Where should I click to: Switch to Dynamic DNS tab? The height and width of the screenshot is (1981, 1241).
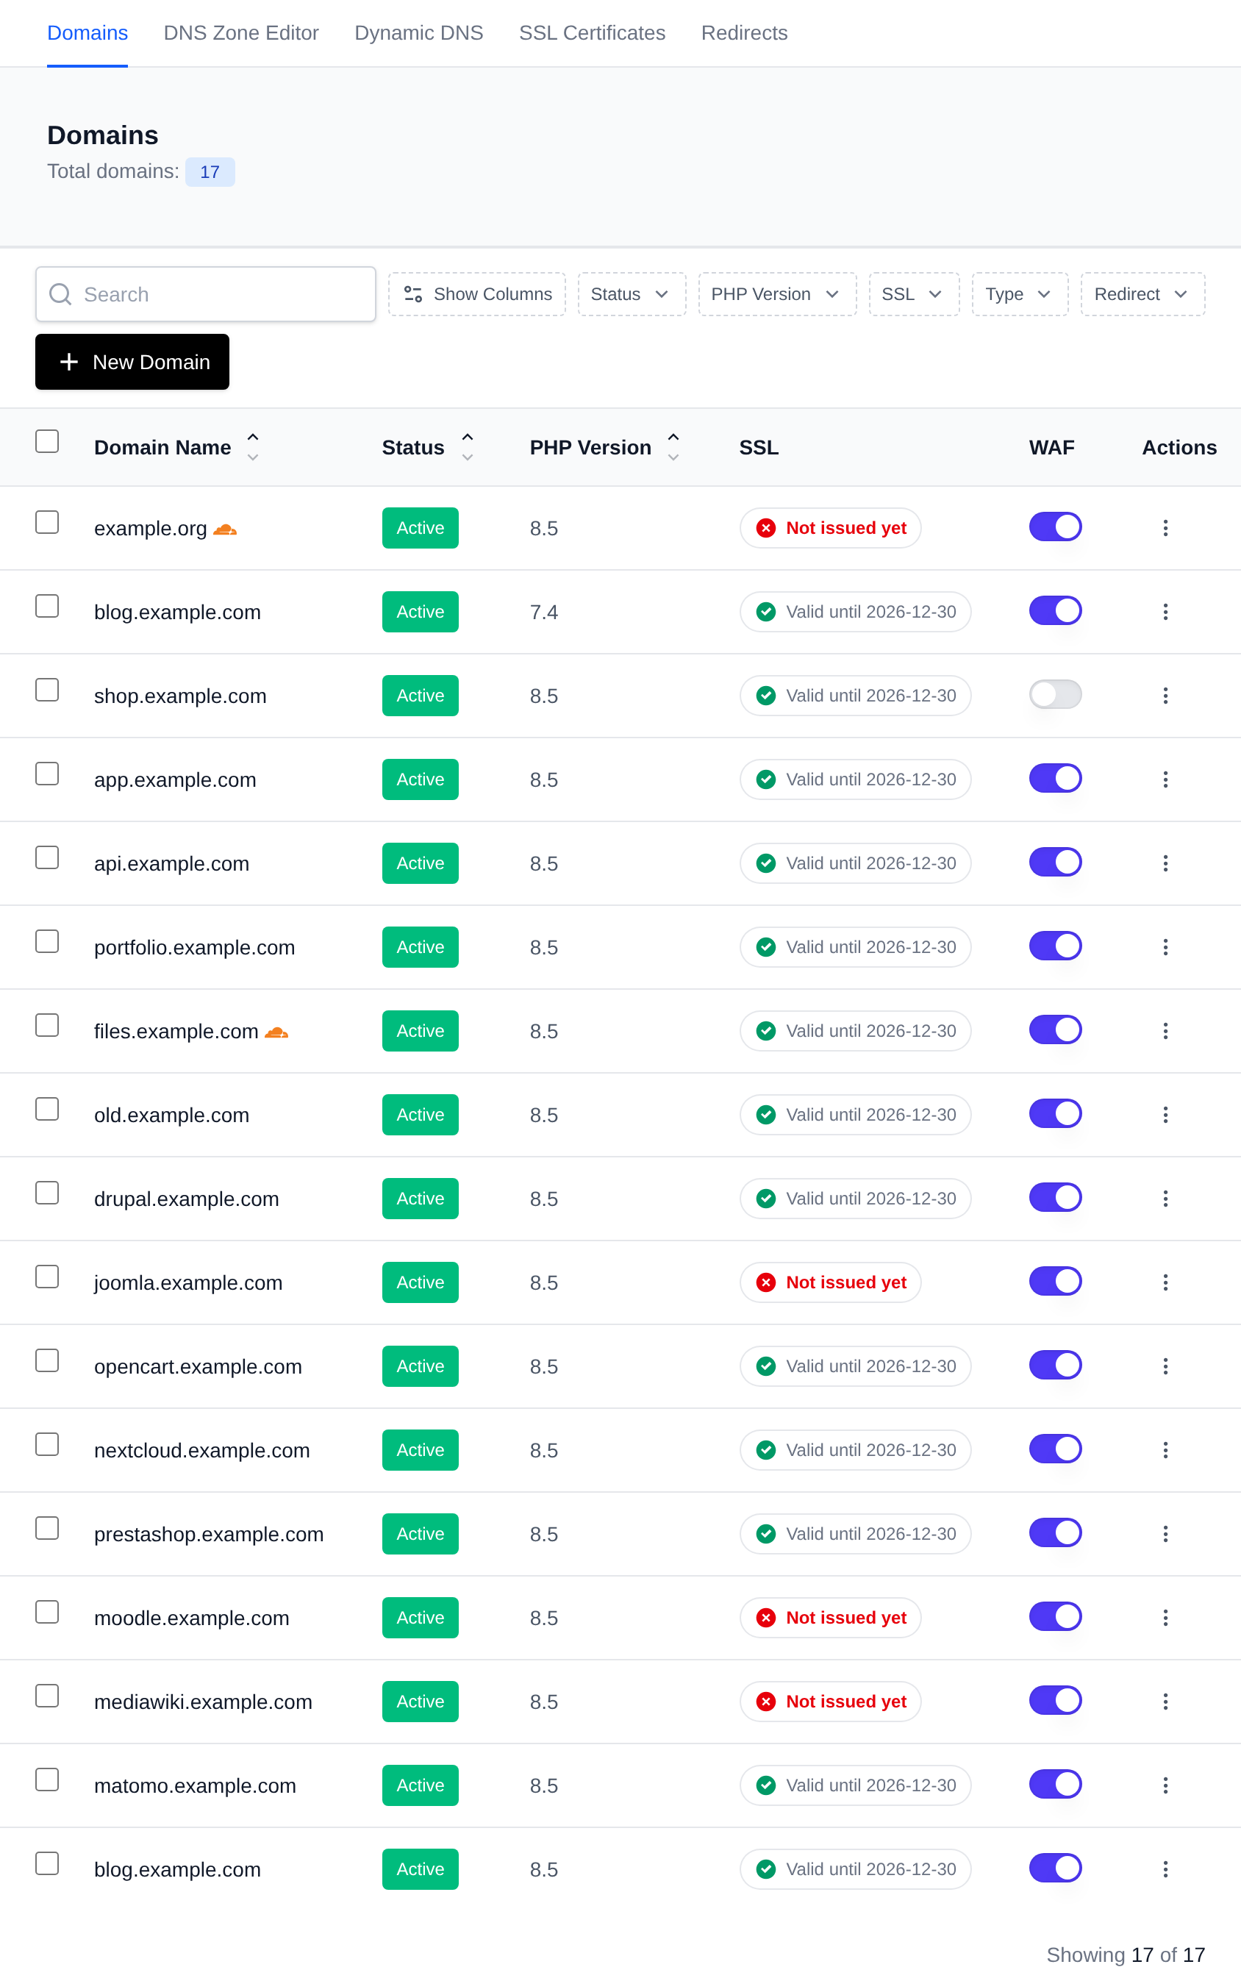pyautogui.click(x=418, y=33)
